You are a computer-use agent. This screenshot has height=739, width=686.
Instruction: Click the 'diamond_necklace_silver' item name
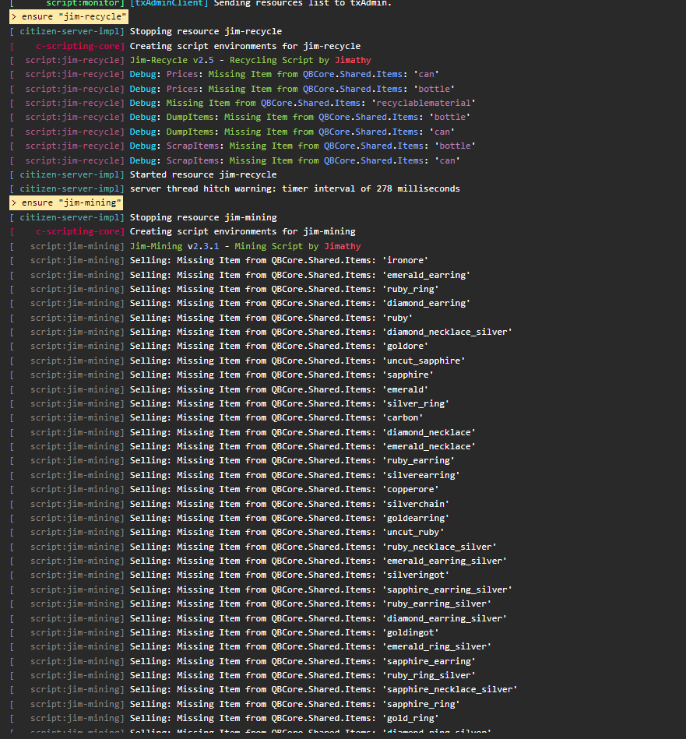click(x=447, y=332)
